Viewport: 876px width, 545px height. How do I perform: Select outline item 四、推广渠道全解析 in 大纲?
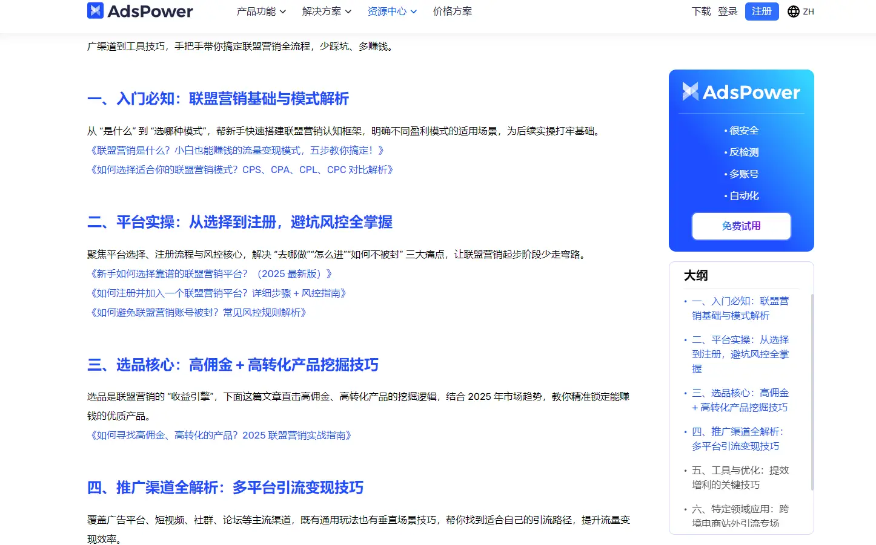tap(740, 439)
